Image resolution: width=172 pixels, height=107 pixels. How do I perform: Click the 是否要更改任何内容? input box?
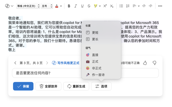tap(85, 73)
